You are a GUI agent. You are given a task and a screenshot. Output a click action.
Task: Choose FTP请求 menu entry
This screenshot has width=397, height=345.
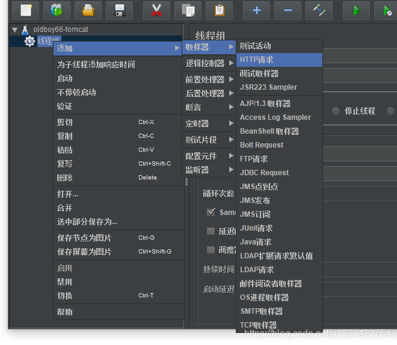click(279, 159)
